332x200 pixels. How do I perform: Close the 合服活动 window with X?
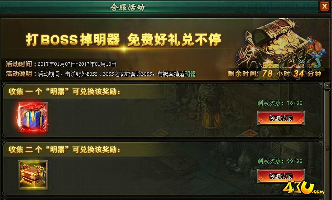click(x=324, y=6)
